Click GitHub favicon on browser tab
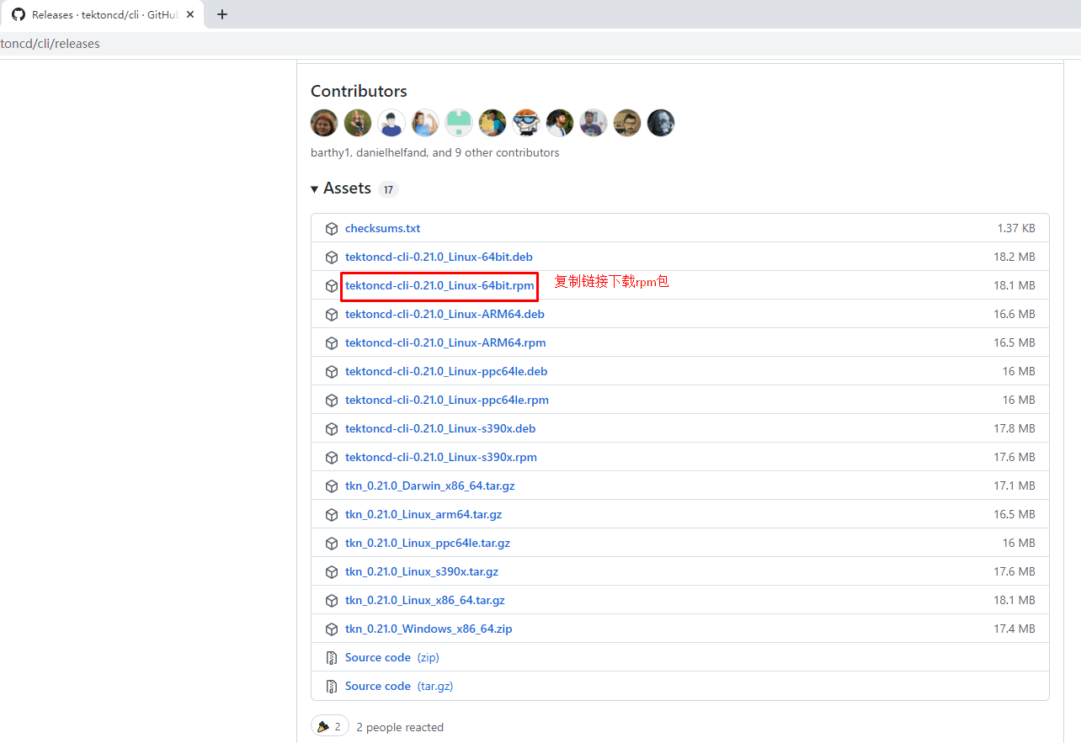The height and width of the screenshot is (743, 1081). [x=19, y=14]
